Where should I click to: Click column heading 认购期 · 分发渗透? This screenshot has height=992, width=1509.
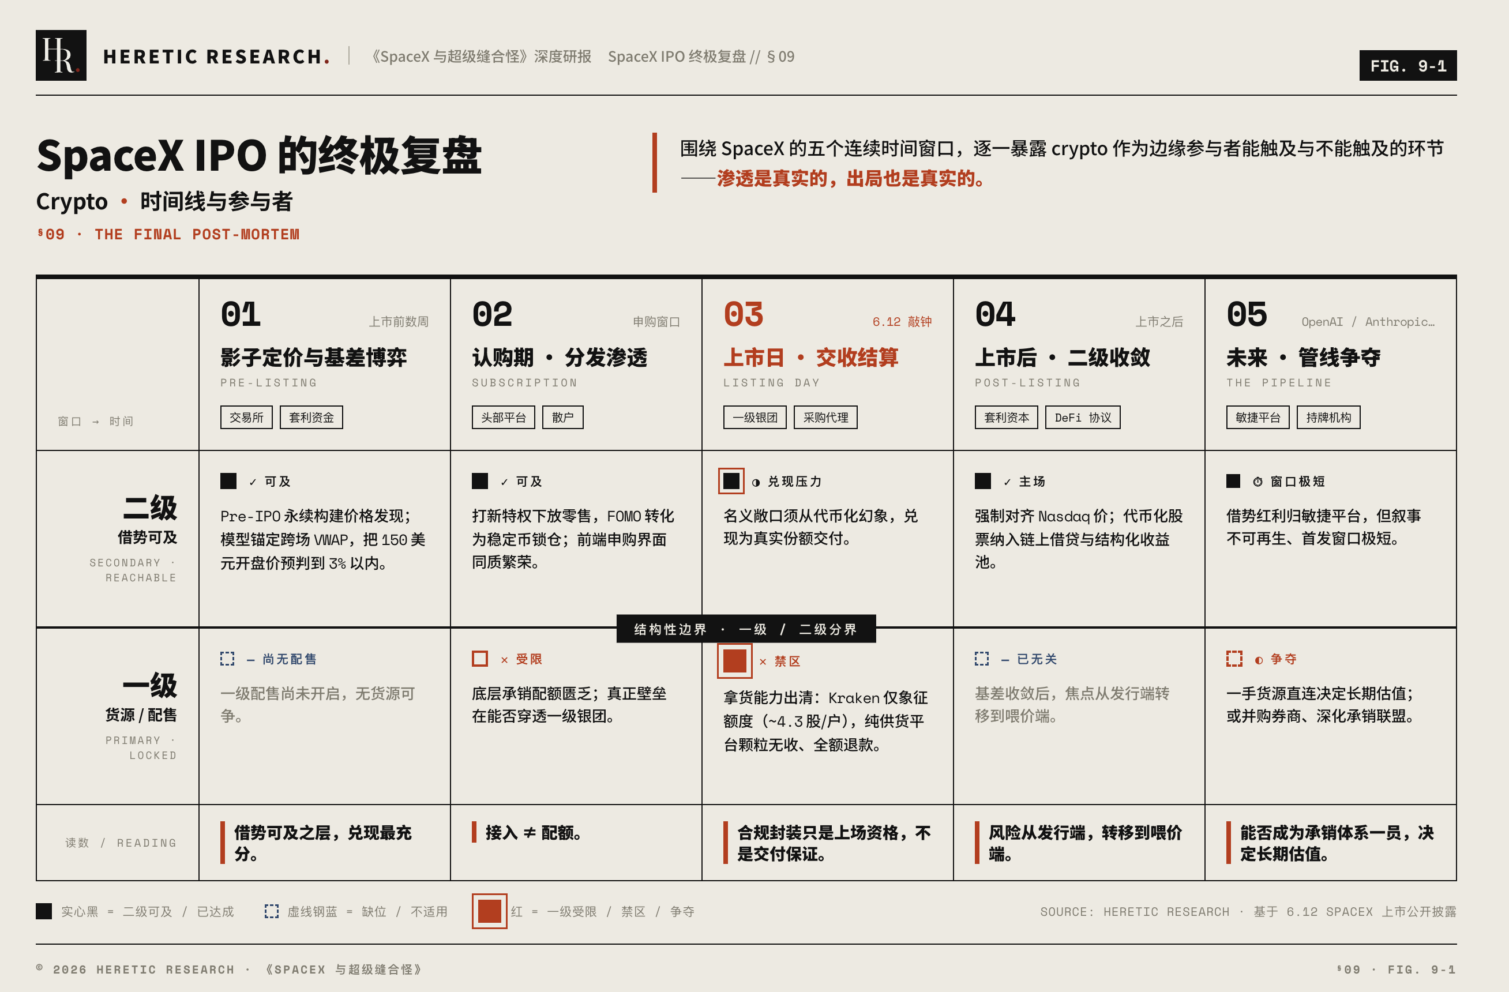(x=559, y=358)
